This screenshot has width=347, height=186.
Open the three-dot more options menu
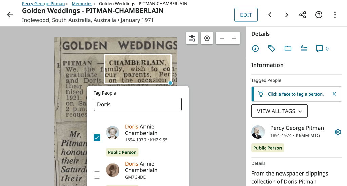pos(335,15)
